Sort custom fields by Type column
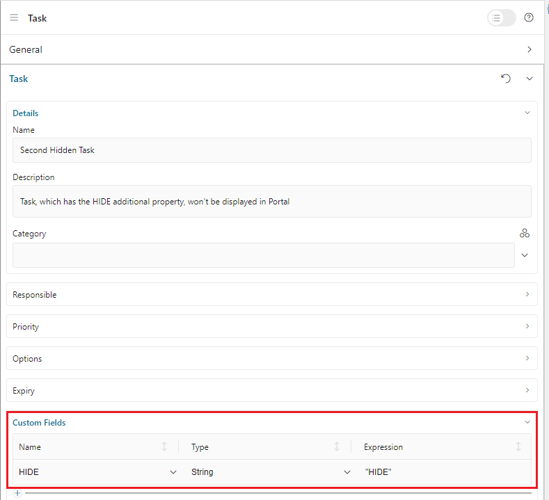This screenshot has width=549, height=500. [337, 447]
